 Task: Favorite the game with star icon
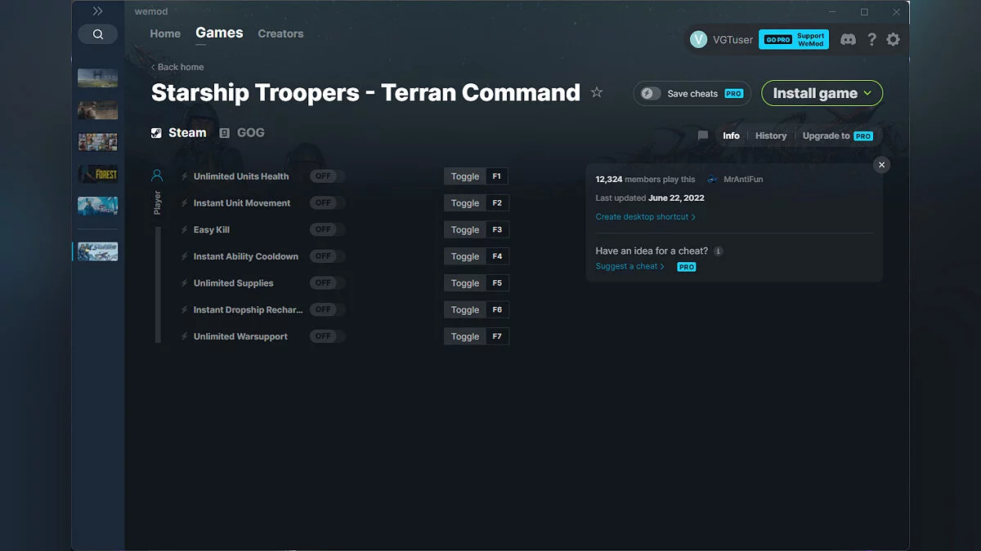pyautogui.click(x=597, y=92)
